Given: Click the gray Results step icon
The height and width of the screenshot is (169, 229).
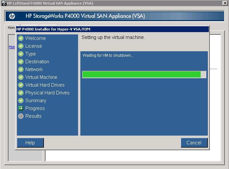Looking at the screenshot, I should [21, 116].
